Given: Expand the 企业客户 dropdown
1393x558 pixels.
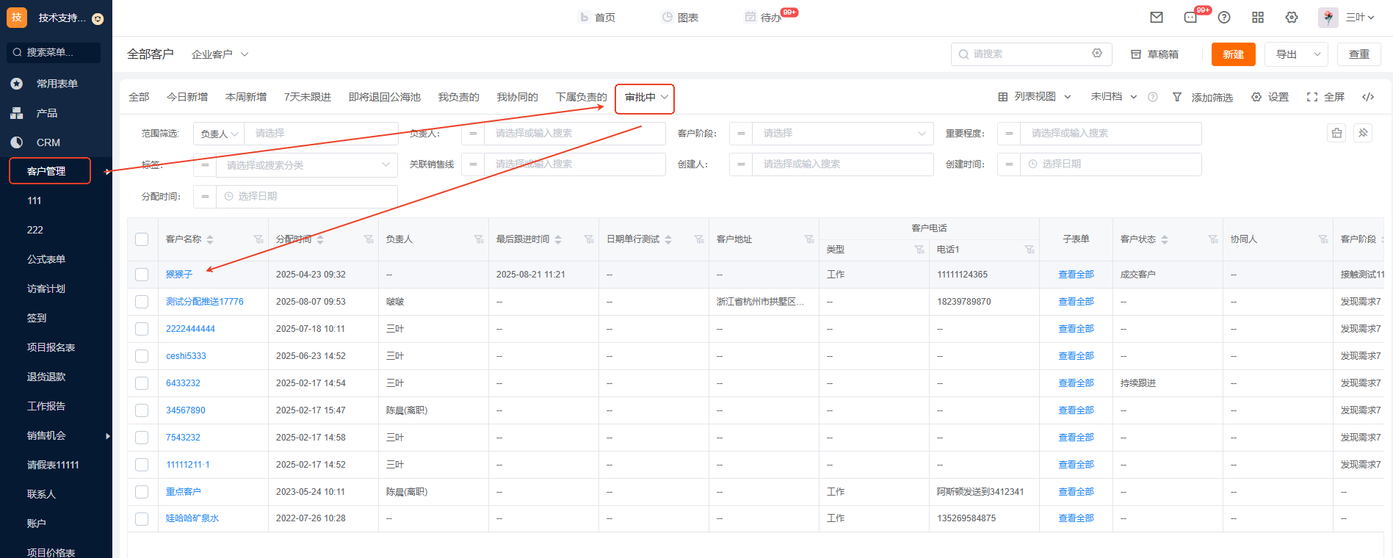Looking at the screenshot, I should pyautogui.click(x=220, y=54).
